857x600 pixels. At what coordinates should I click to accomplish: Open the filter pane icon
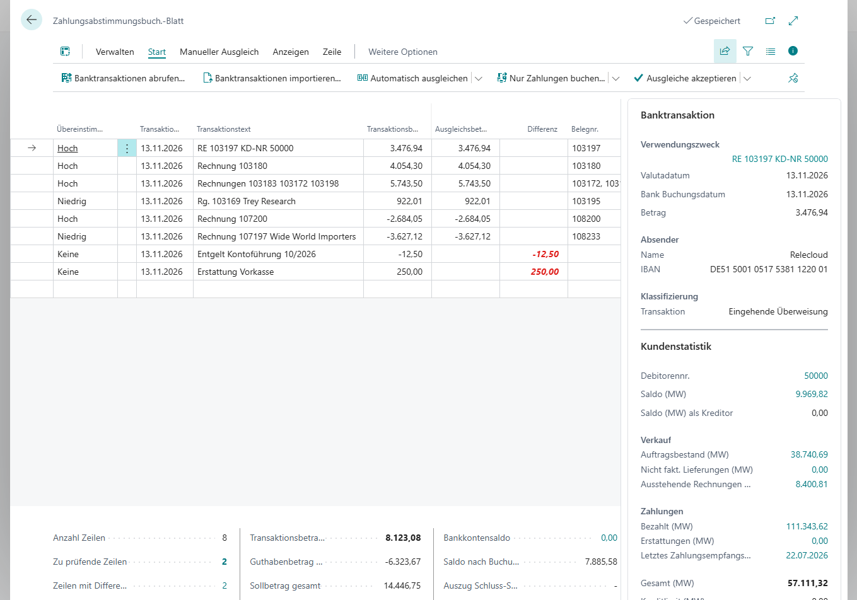coord(748,51)
